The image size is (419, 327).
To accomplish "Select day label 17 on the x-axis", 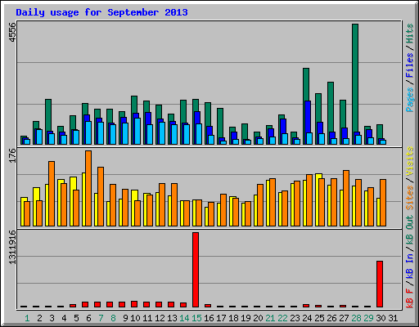I will click(x=221, y=318).
